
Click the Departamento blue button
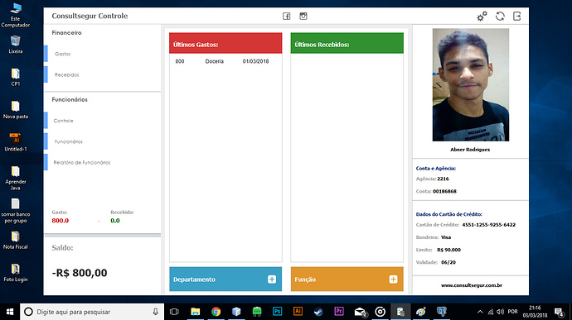pos(225,279)
